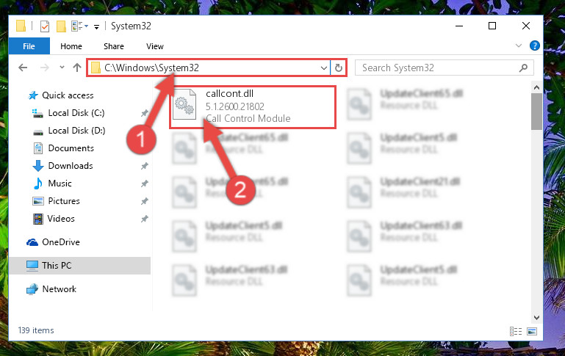Refresh the System32 folder view
This screenshot has width=565, height=356.
point(339,68)
